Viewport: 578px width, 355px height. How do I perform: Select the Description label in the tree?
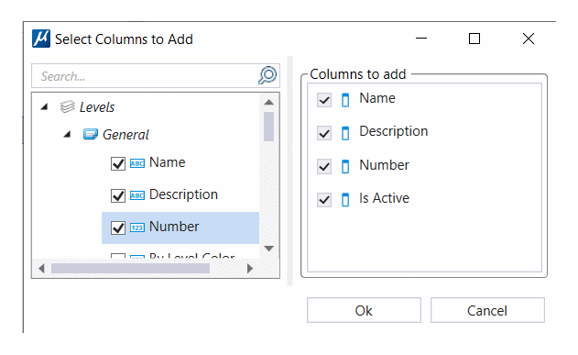(183, 194)
